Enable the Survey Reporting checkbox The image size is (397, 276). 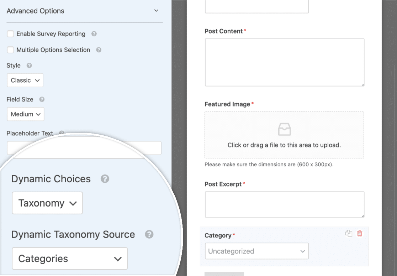coord(10,34)
